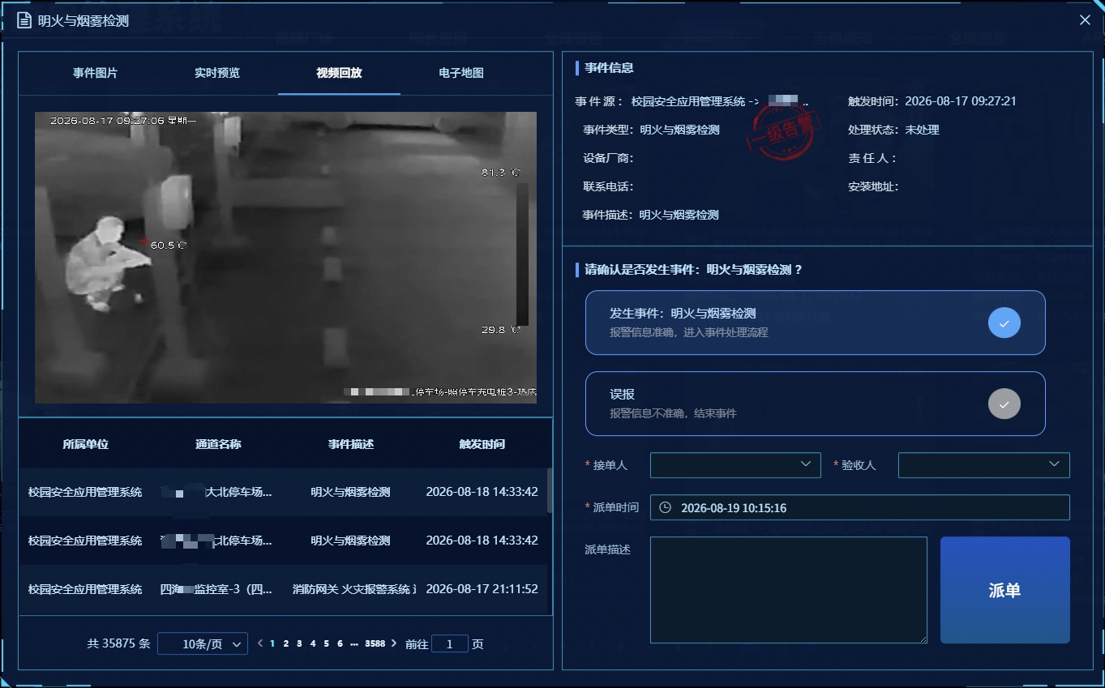Switch to the 事件图片 tab
Viewport: 1105px width, 688px height.
[95, 73]
